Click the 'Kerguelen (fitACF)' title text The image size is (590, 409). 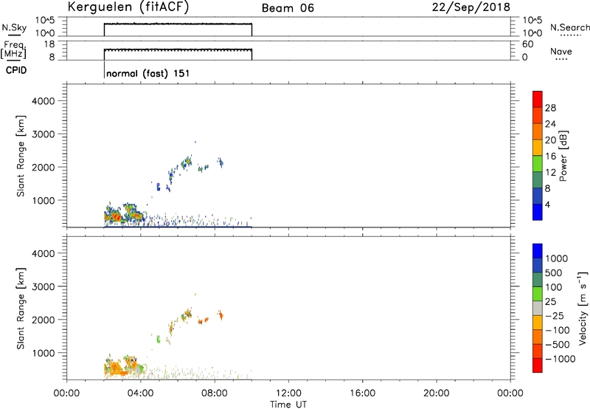[128, 7]
